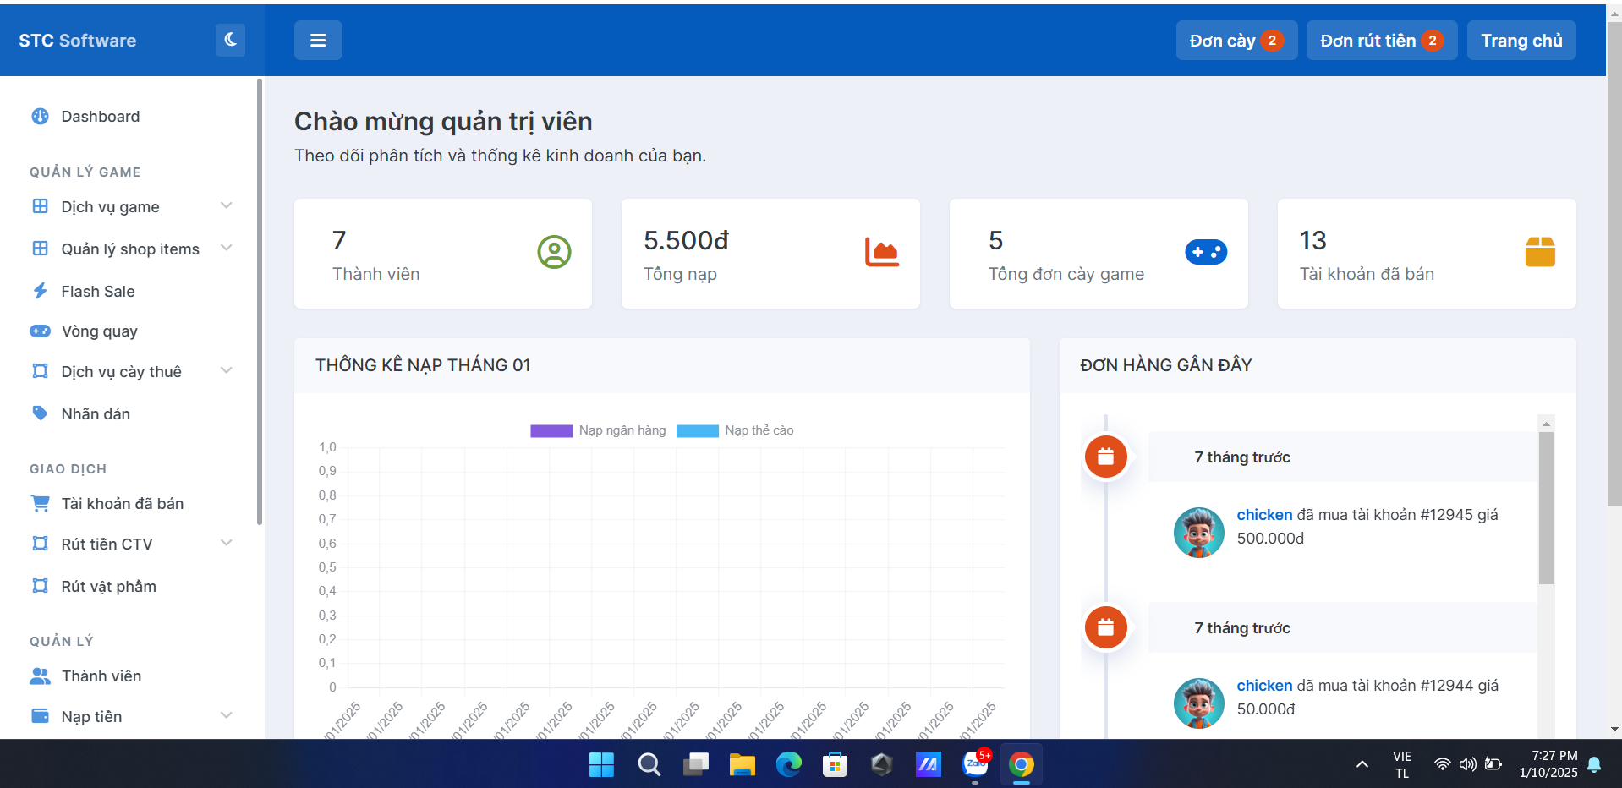Viewport: 1622px width, 788px height.
Task: Select the Nhãn dán tag icon
Action: click(40, 413)
